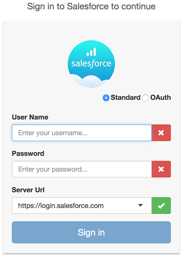Click the white cloud graphic in the logo
Image resolution: width=193 pixels, height=267 pixels.
[89, 81]
